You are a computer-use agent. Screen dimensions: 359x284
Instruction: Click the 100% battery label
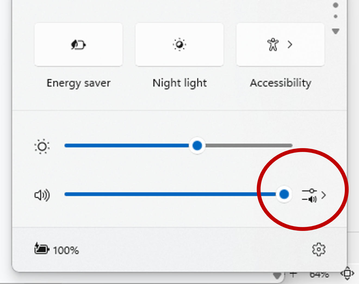[x=66, y=249]
